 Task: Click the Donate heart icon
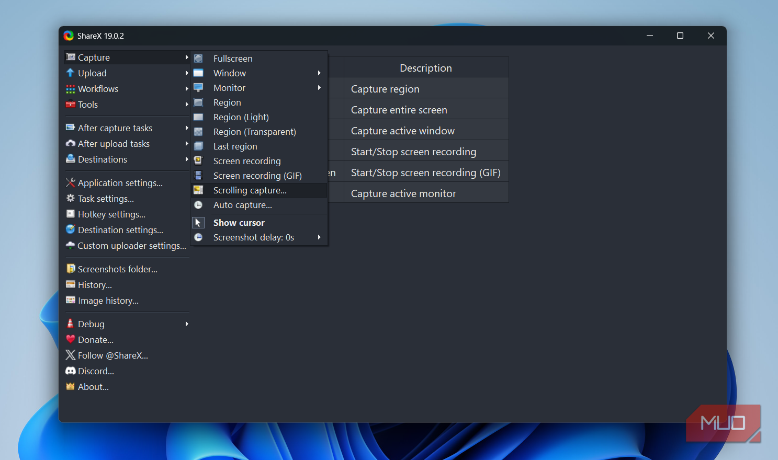pos(70,339)
